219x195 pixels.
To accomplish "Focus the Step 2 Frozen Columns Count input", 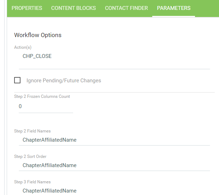I will [46, 106].
